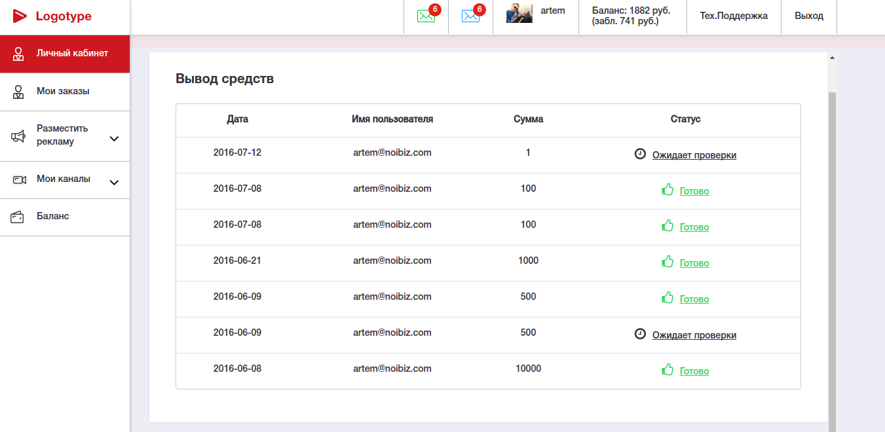Screen dimensions: 885x432
Task: Click the Вывод средств heading
Action: (x=225, y=79)
